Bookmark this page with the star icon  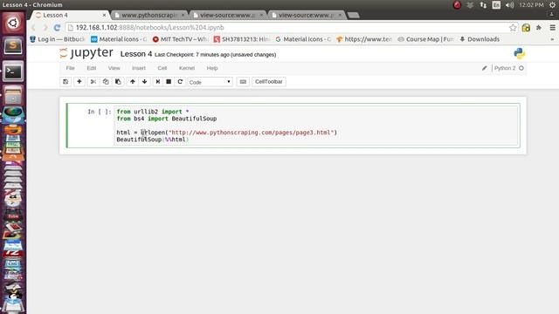[513, 27]
